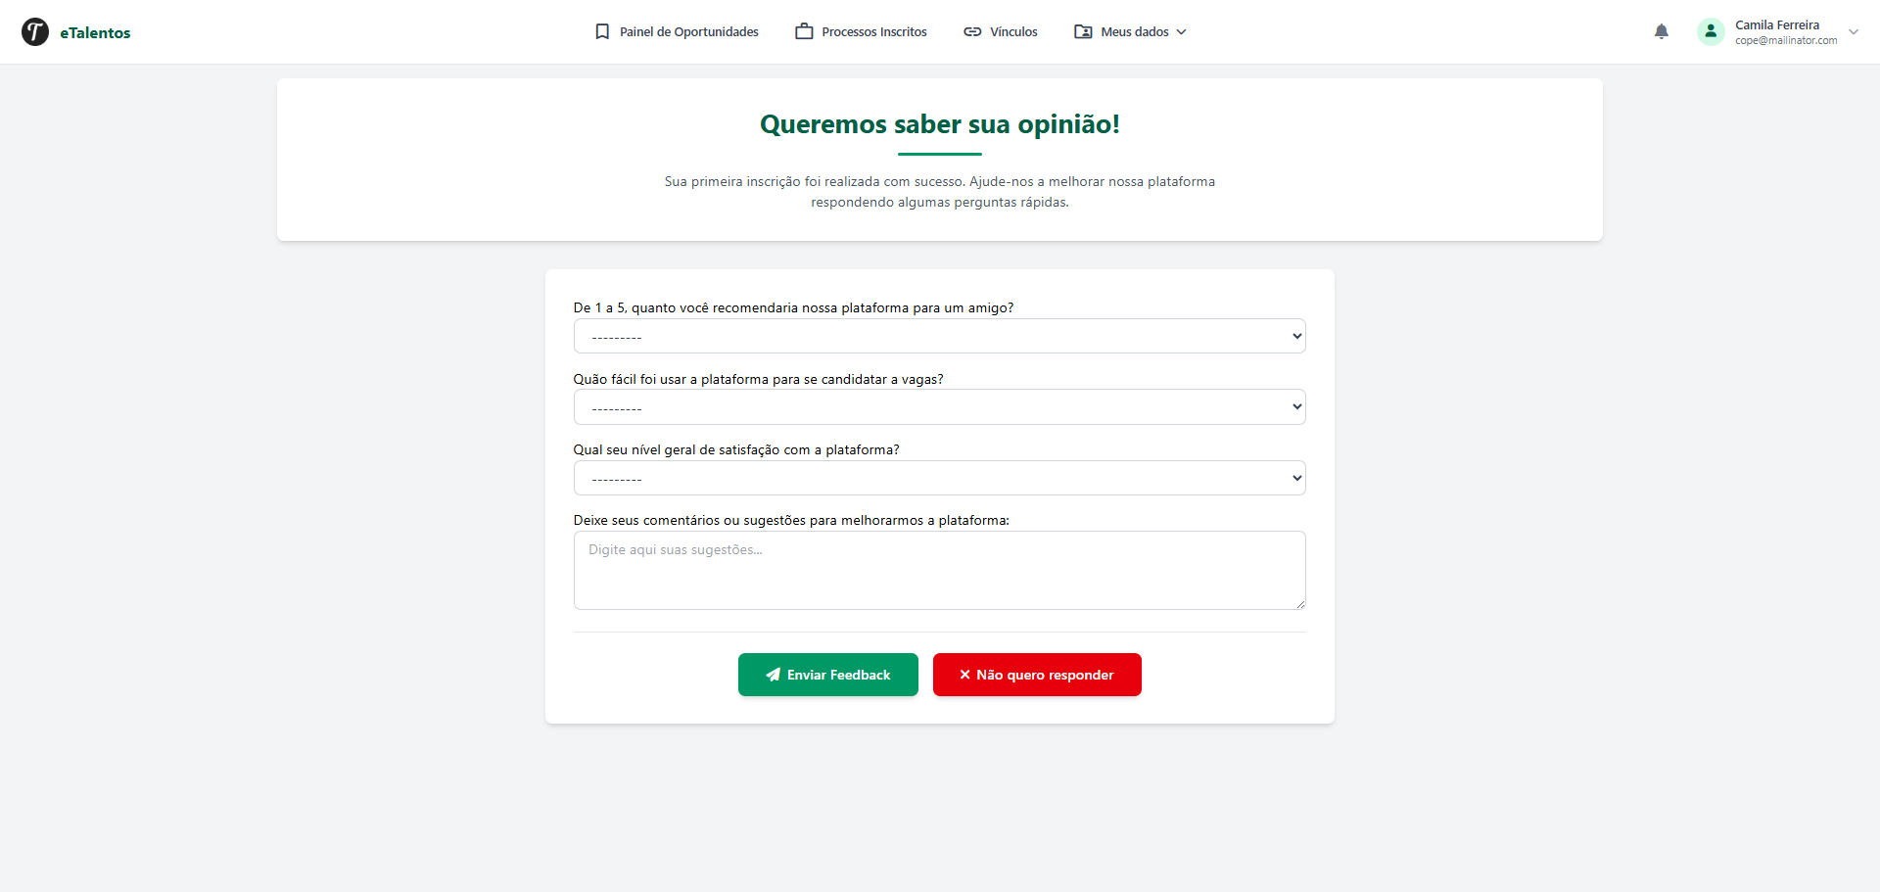Click the user avatar icon

pyautogui.click(x=1711, y=31)
